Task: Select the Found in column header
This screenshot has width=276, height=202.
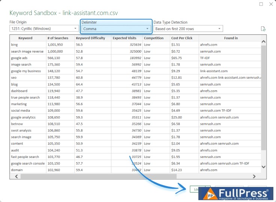Action: tap(231, 38)
